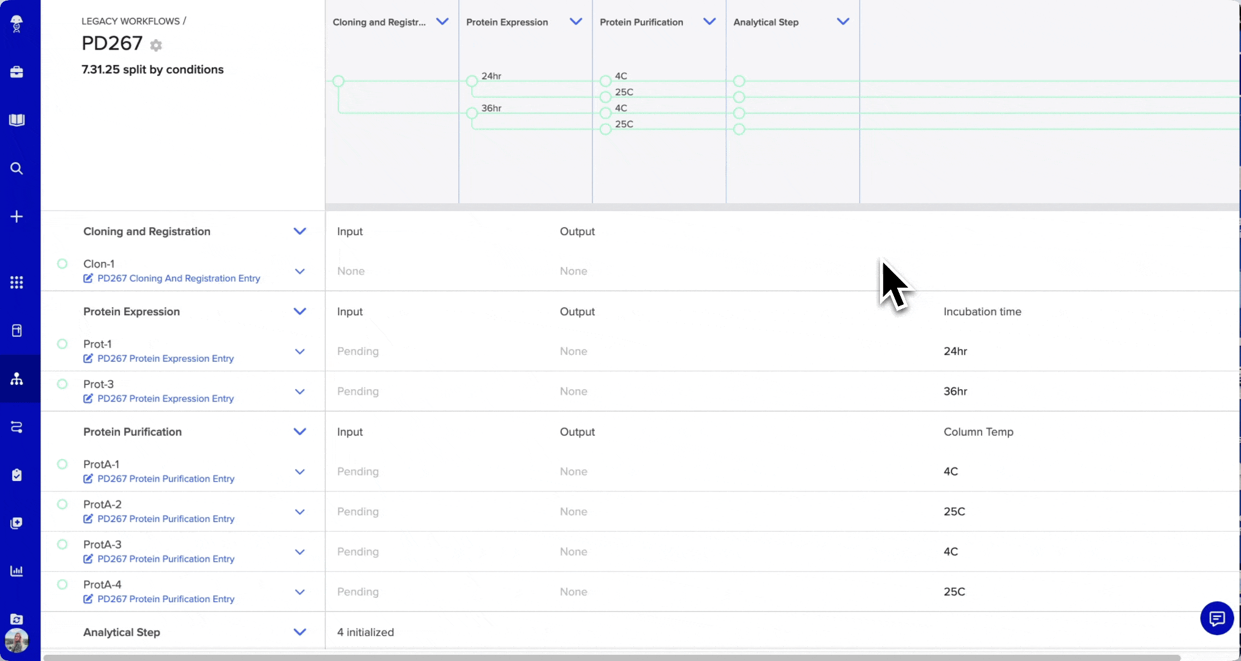Screen dimensions: 1241x661
Task: Toggle the status circle next to Clon-1
Action: 62,264
